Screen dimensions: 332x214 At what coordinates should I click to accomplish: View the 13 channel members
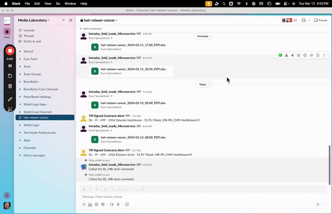[289, 20]
